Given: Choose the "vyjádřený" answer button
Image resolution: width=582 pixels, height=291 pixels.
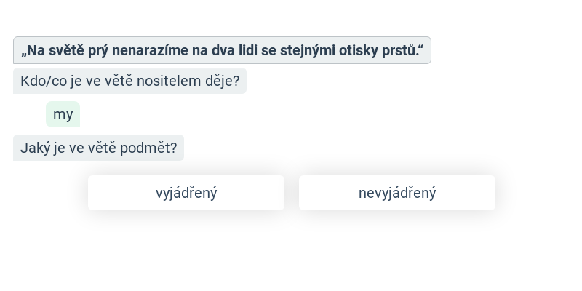Looking at the screenshot, I should pyautogui.click(x=186, y=193).
